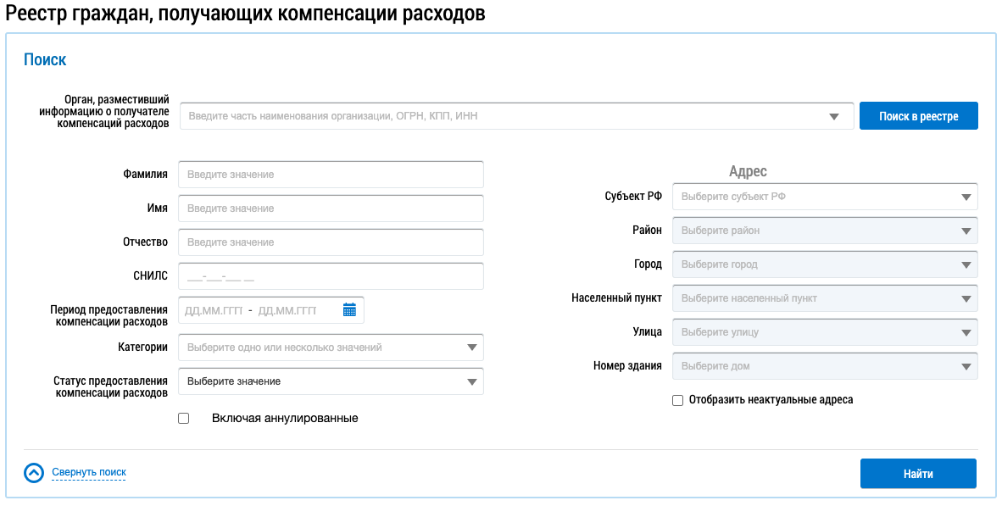Click the 'Свернуть поиск' link
Viewport: 1002px width, 506px height.
(x=88, y=472)
